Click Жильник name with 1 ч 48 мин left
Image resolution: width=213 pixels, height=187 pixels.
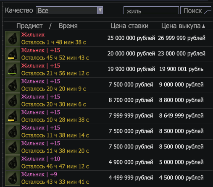pyautogui.click(x=33, y=35)
